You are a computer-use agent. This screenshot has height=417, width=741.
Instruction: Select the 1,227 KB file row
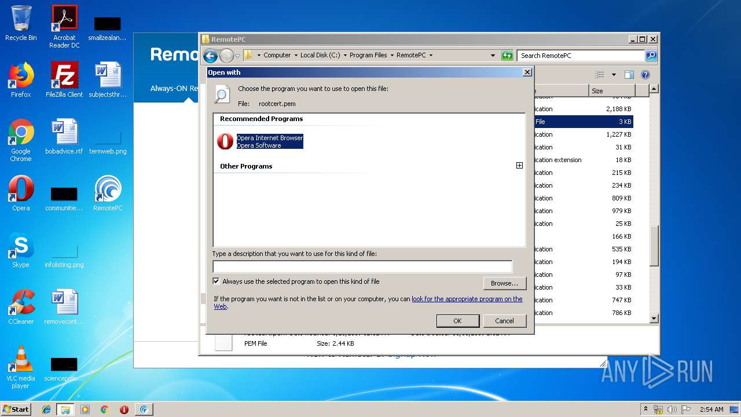click(x=583, y=134)
